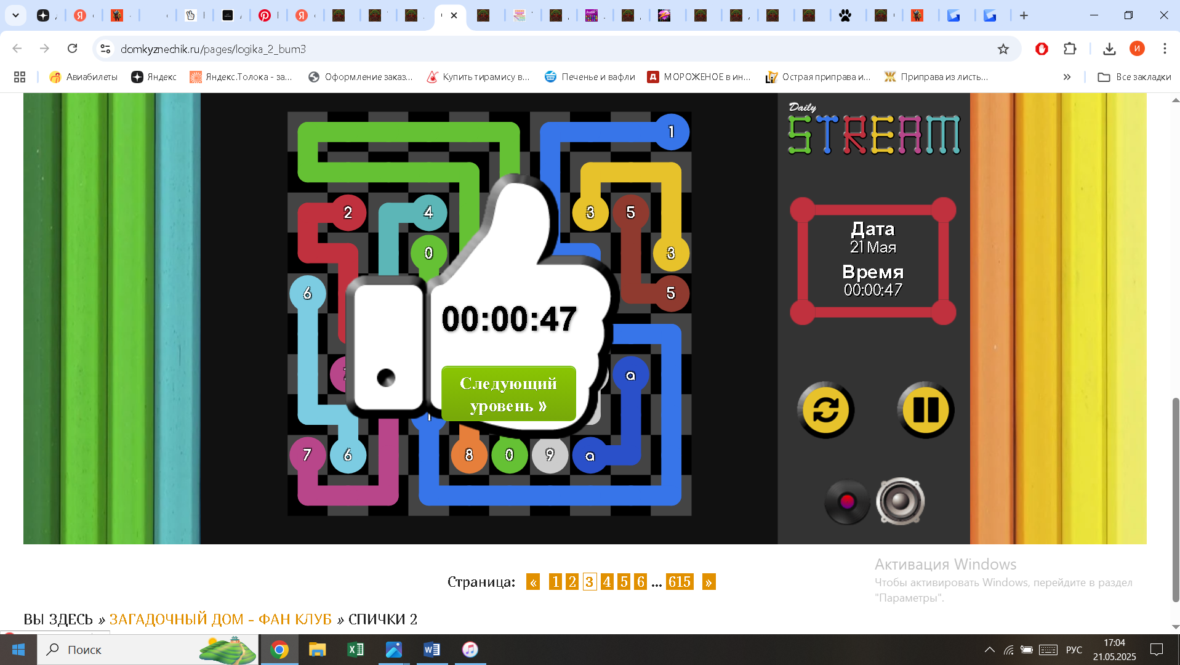Open Excel from the taskbar
1180x665 pixels.
click(x=356, y=650)
